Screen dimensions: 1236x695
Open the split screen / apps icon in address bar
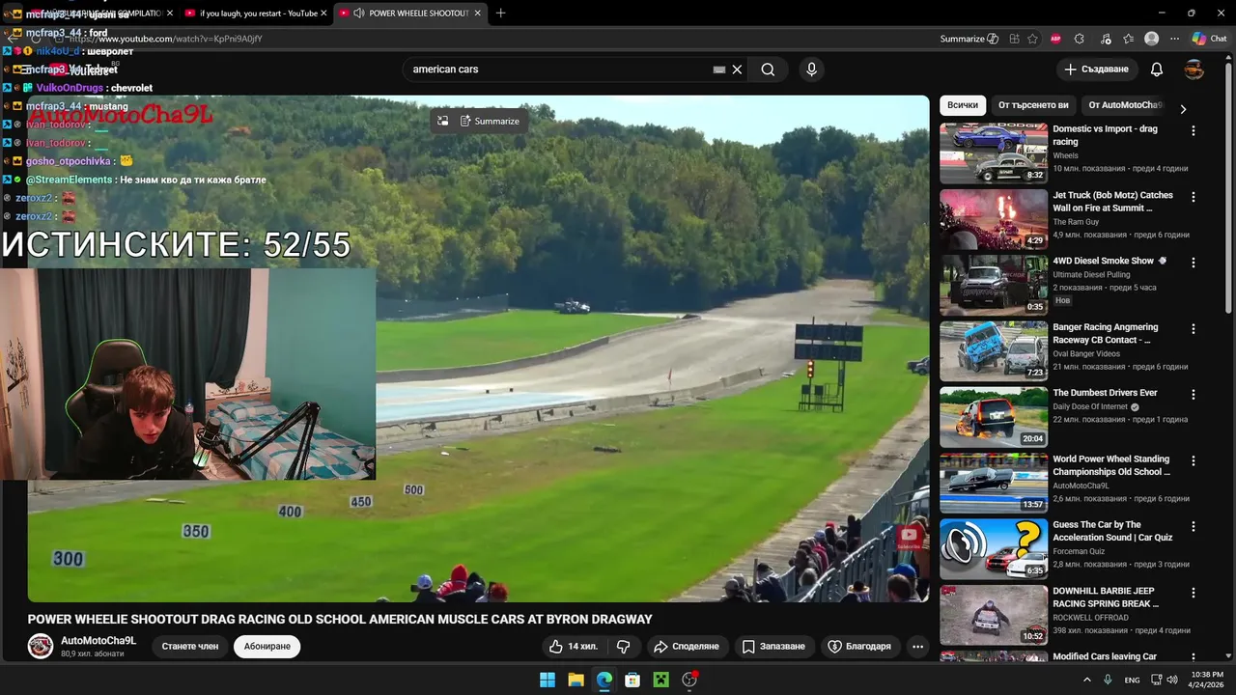pos(1014,39)
